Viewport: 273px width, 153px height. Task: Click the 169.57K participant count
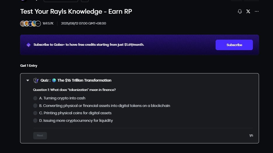tap(48, 24)
